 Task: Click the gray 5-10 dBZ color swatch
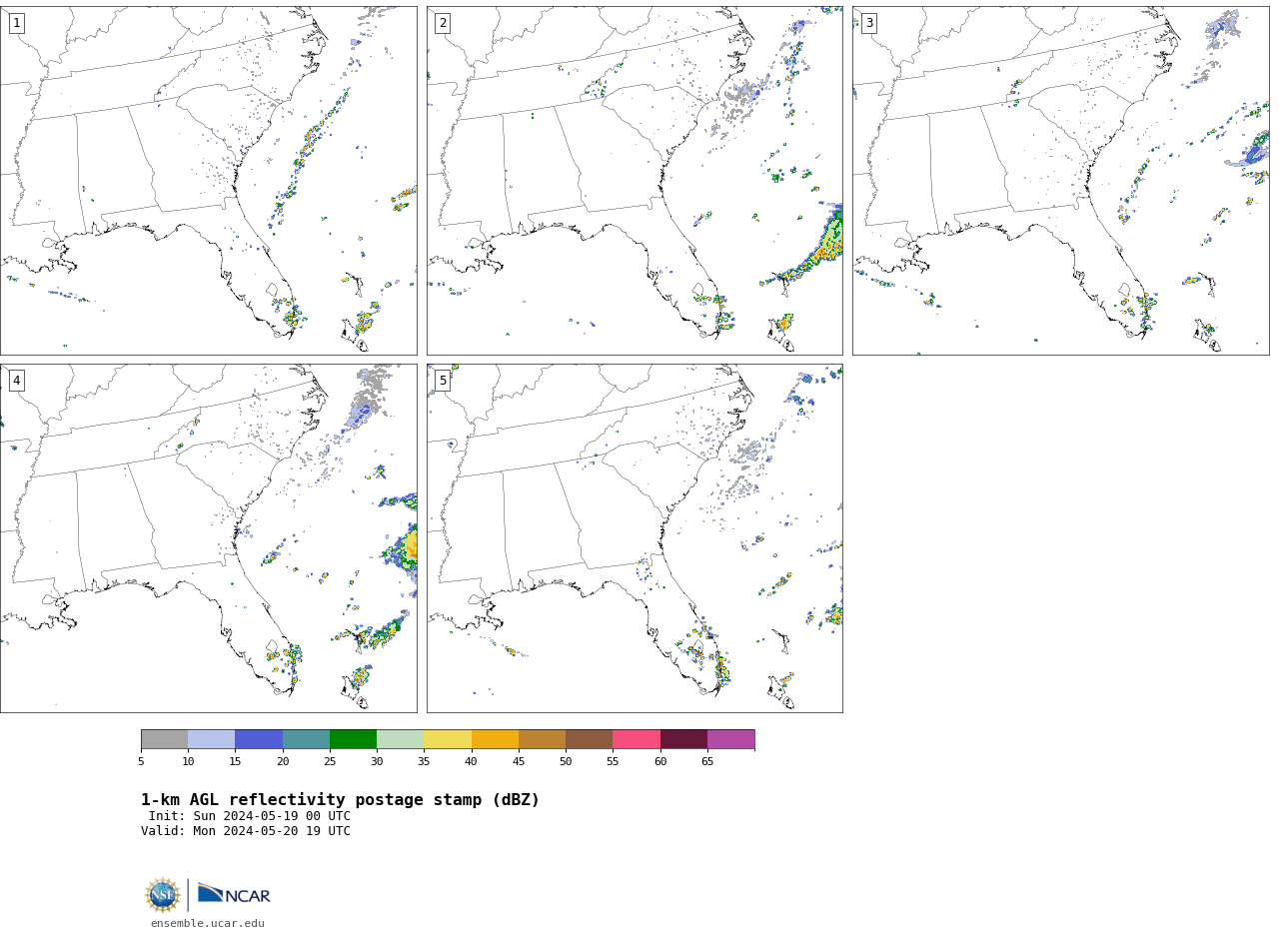tap(164, 739)
